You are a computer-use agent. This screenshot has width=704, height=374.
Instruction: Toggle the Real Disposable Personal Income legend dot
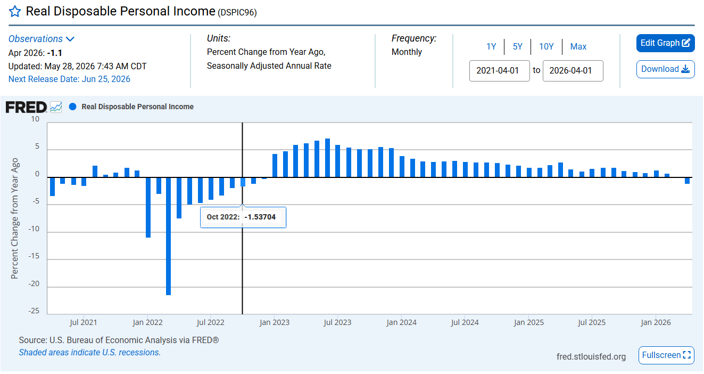(x=73, y=107)
